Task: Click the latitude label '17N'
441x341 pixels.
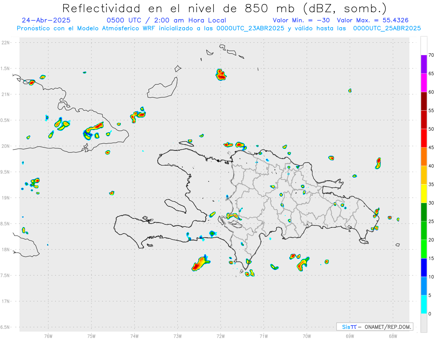Action: 6,301
